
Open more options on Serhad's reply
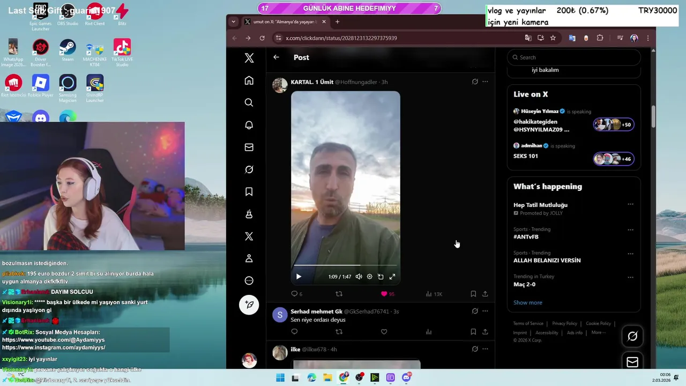(485, 311)
